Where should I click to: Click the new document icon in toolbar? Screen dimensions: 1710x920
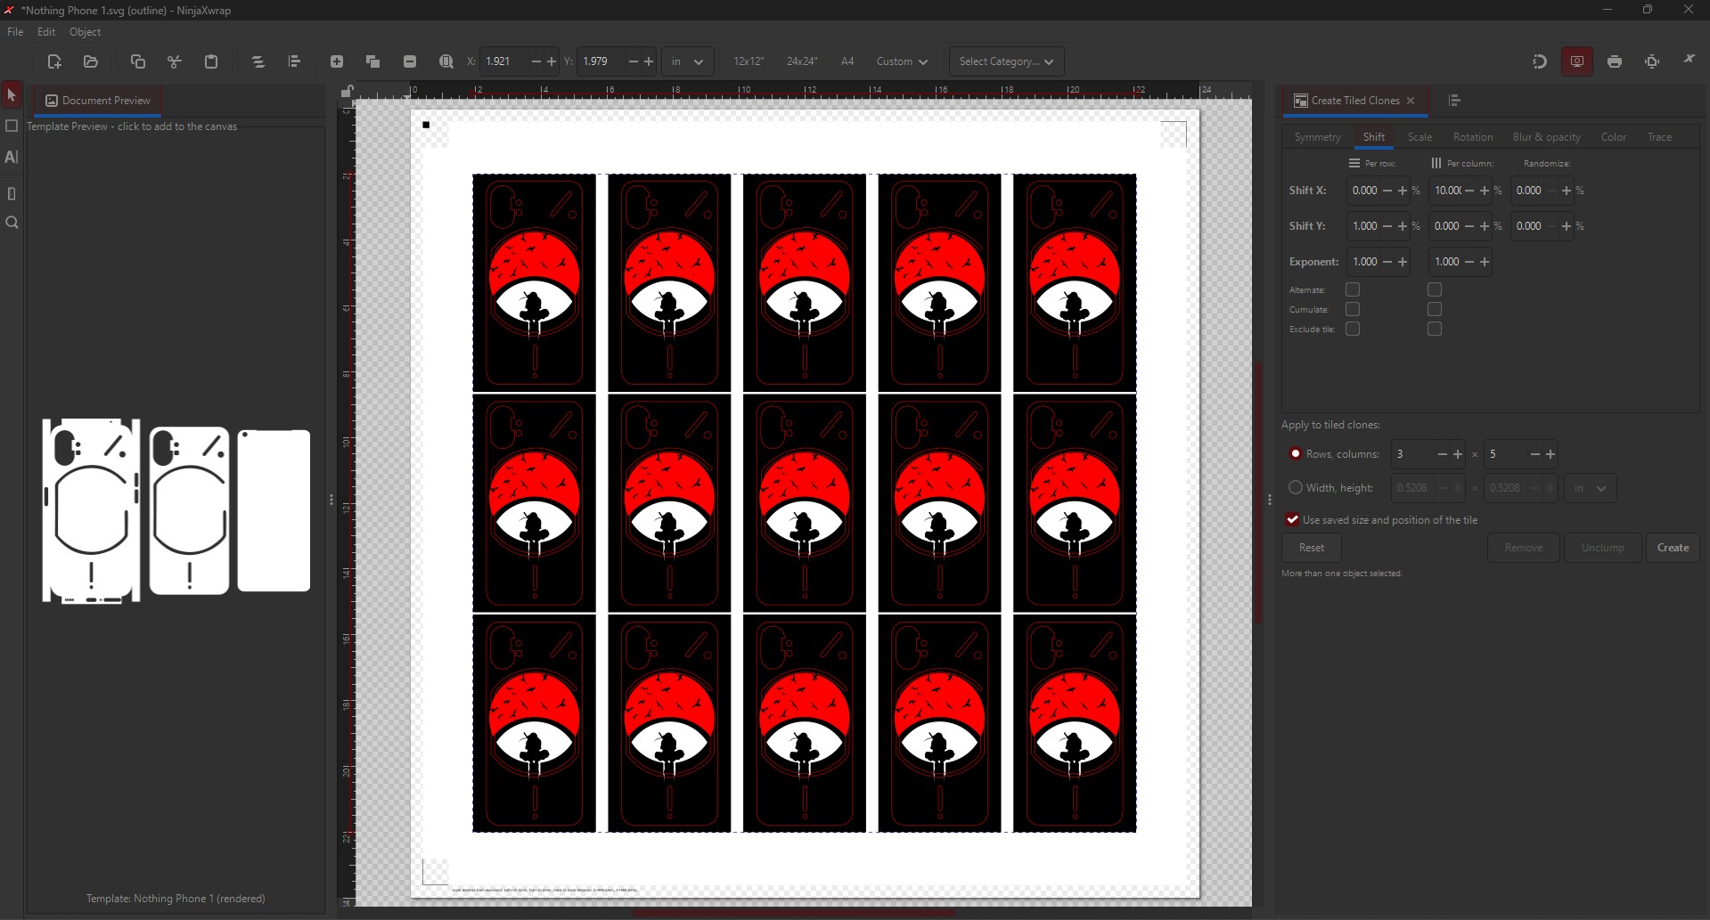(x=54, y=61)
